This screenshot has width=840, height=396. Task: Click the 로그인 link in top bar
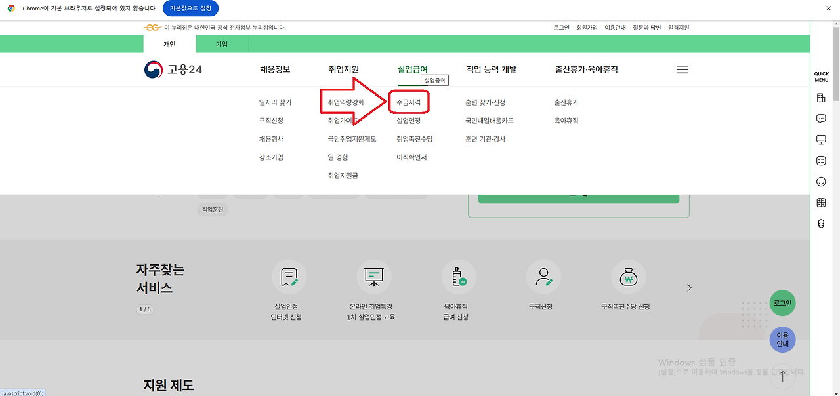tap(561, 28)
